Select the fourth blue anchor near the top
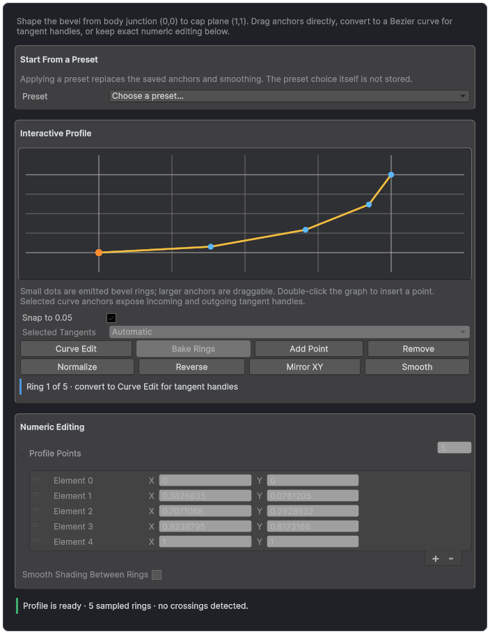Image resolution: width=490 pixels, height=634 pixels. point(369,205)
